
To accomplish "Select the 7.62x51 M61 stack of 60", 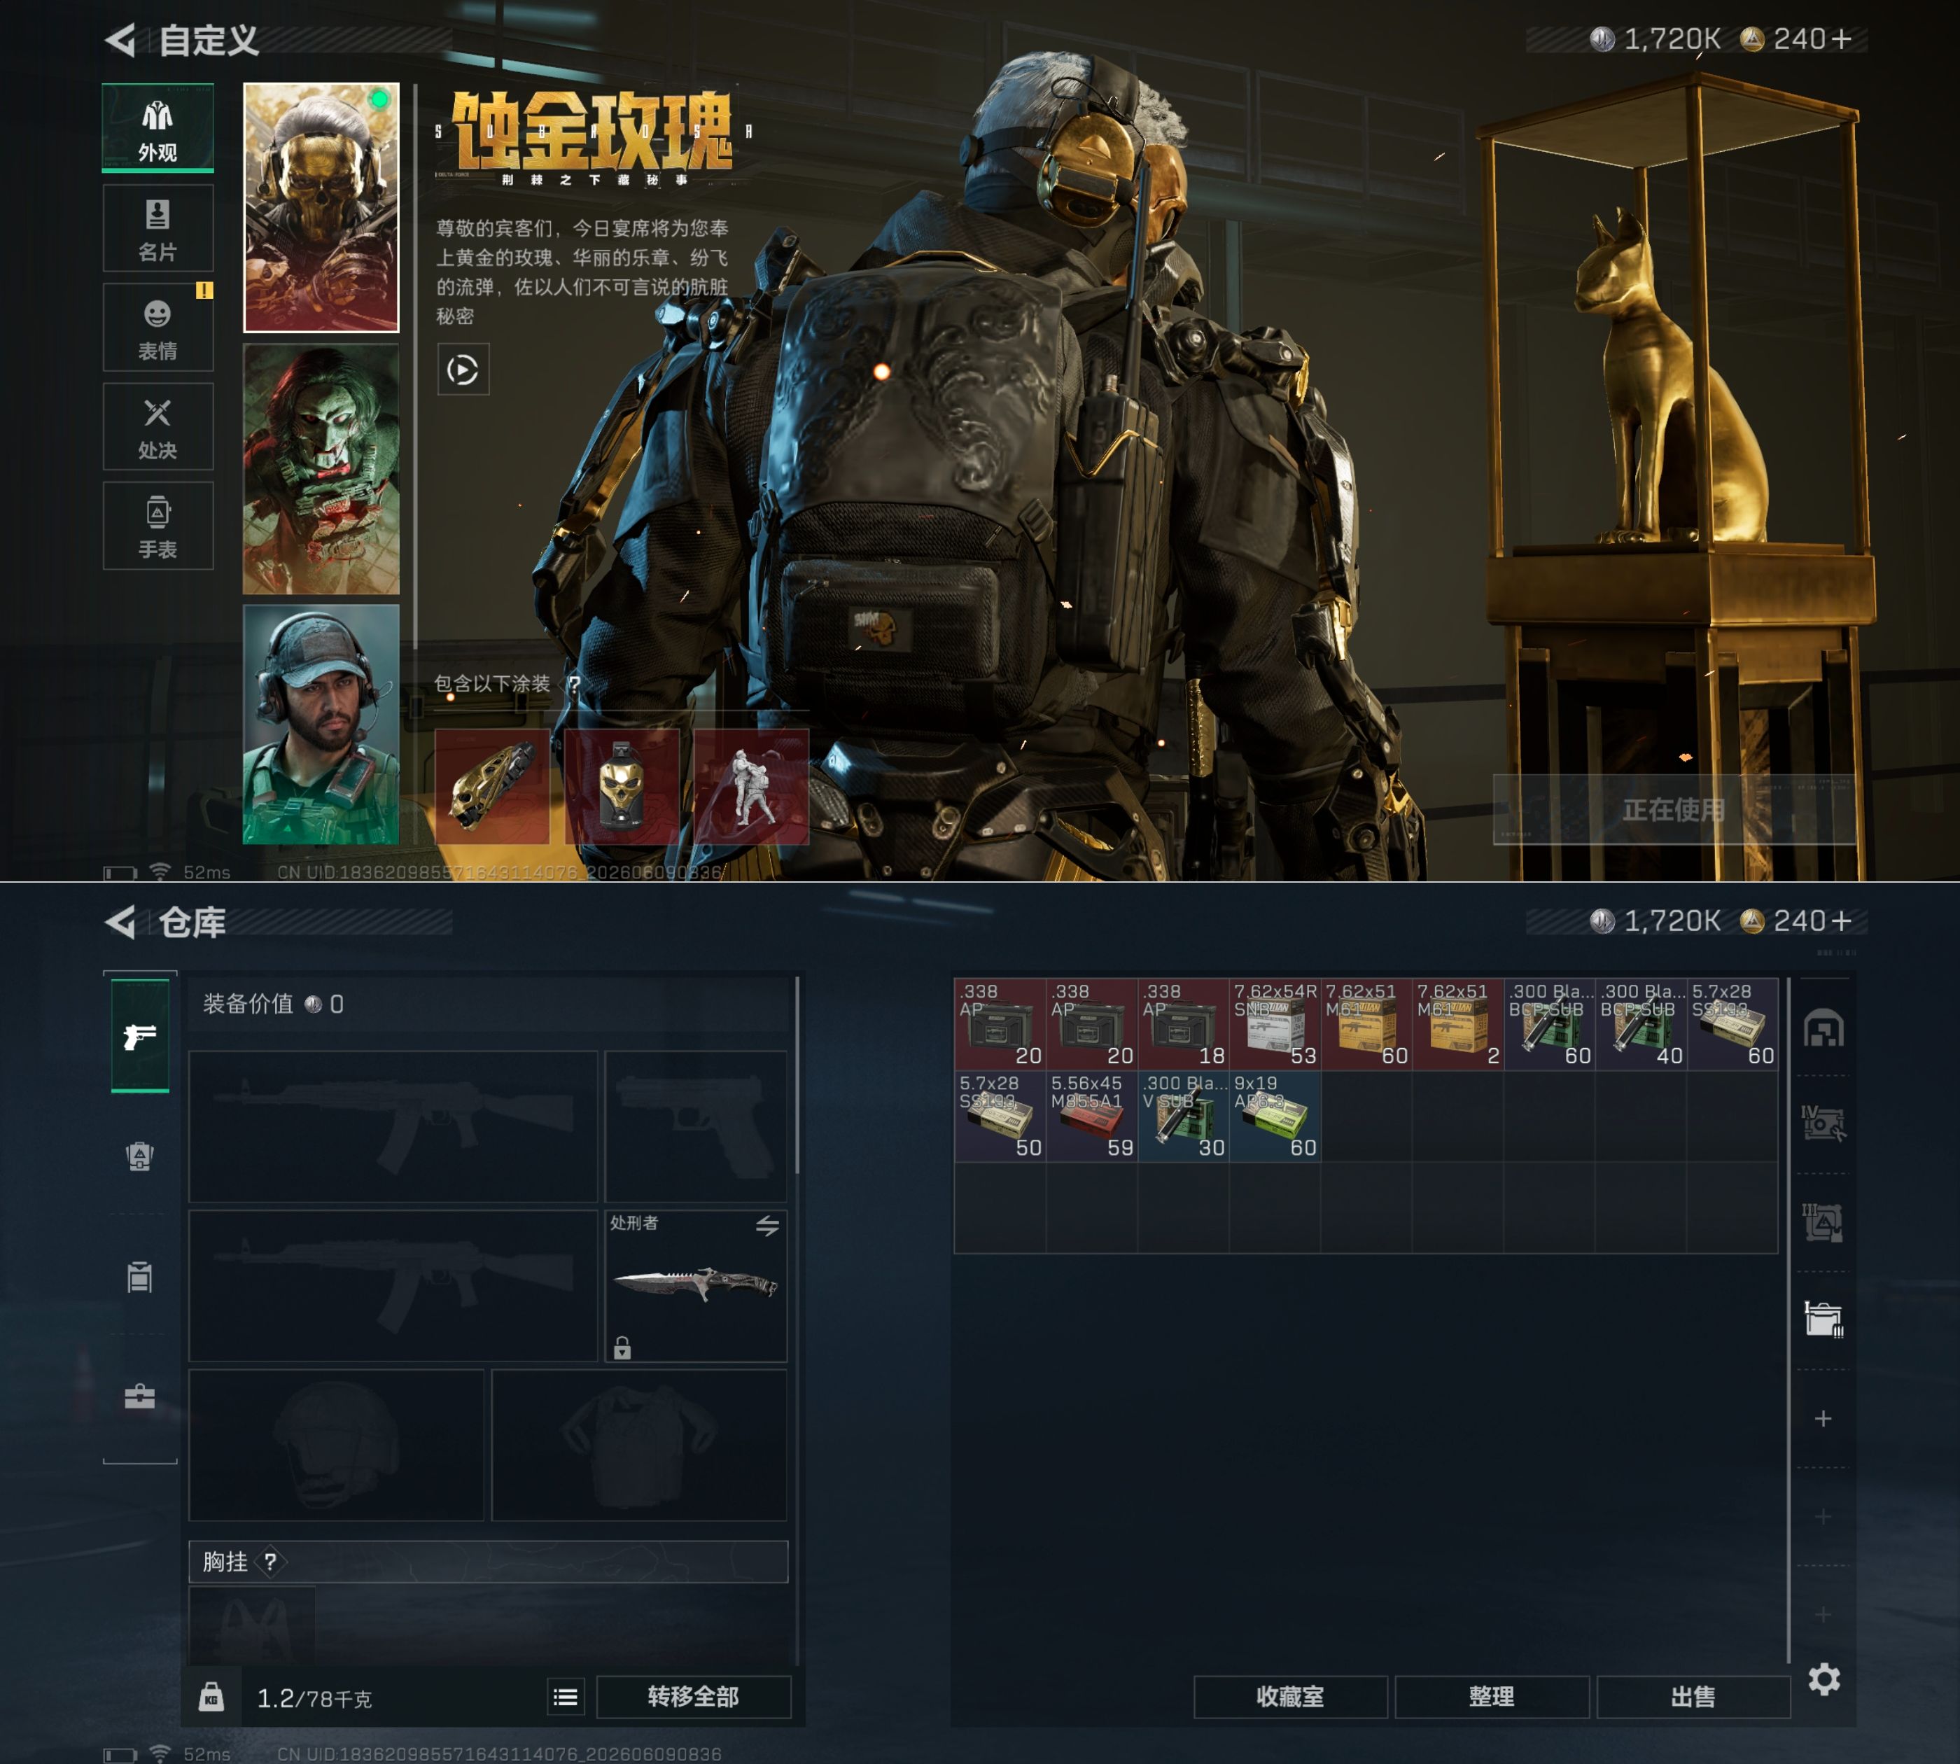I will click(1367, 1025).
